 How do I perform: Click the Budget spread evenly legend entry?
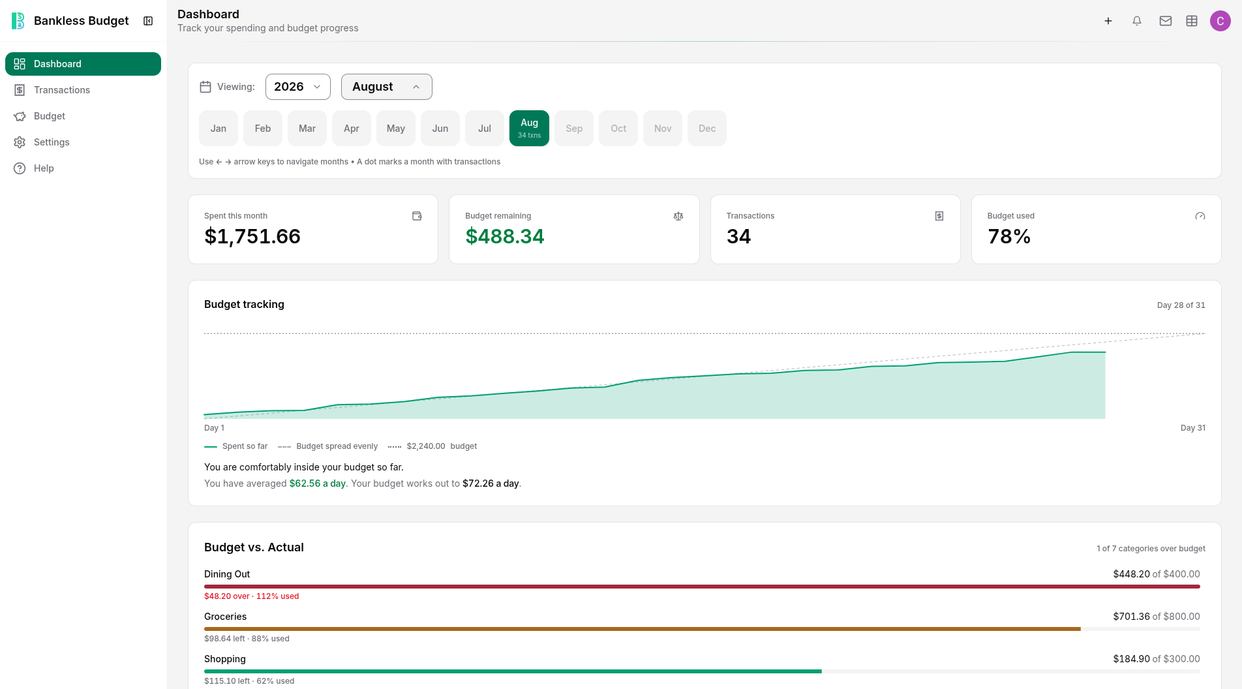pos(328,446)
